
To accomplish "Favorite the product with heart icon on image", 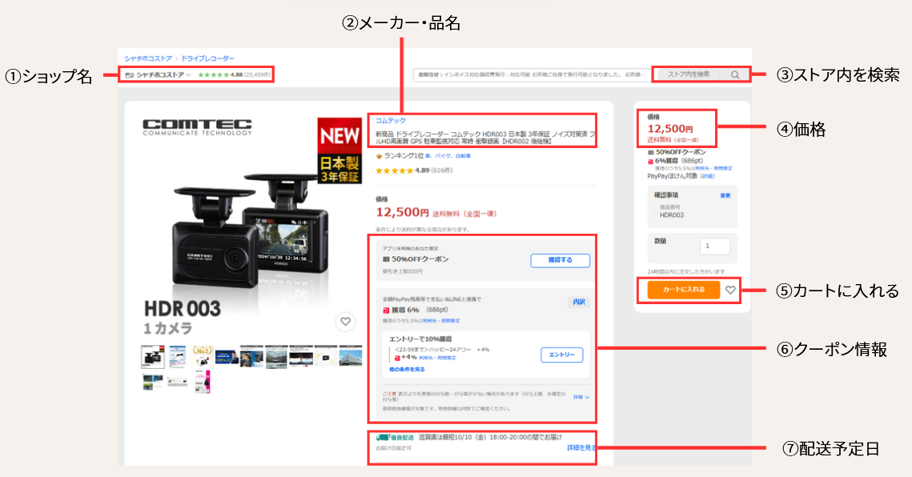I will [x=344, y=322].
